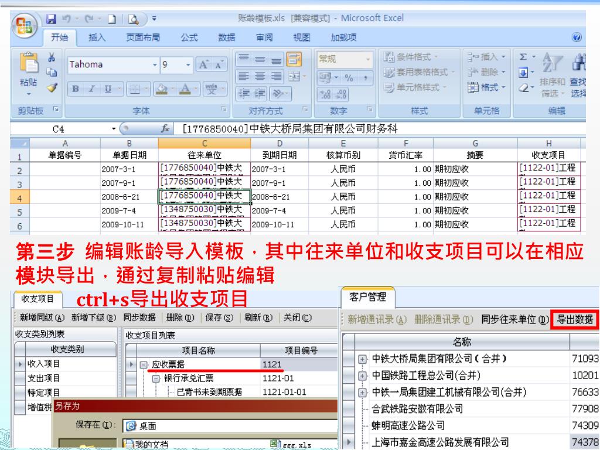Image resolution: width=600 pixels, height=450 pixels.
Task: Align text right horizontally
Action: (276, 76)
